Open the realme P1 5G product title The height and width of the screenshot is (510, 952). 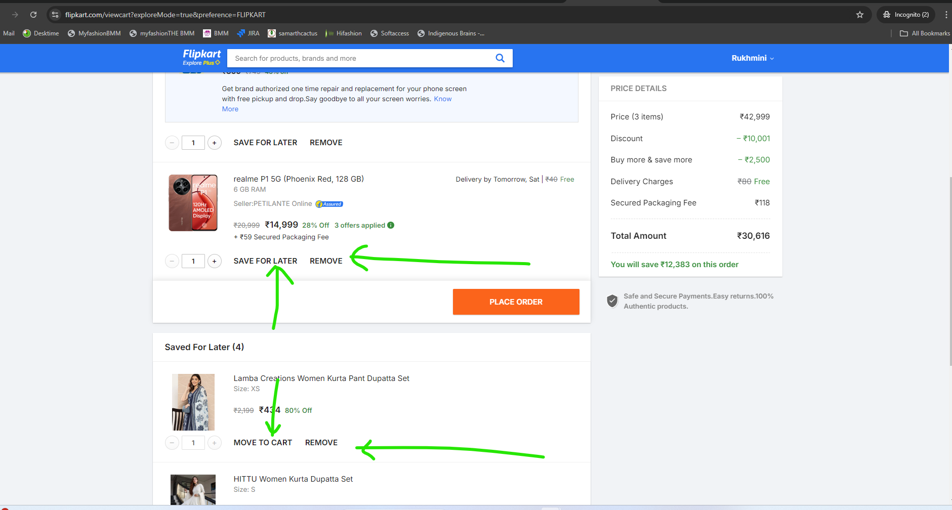point(299,179)
